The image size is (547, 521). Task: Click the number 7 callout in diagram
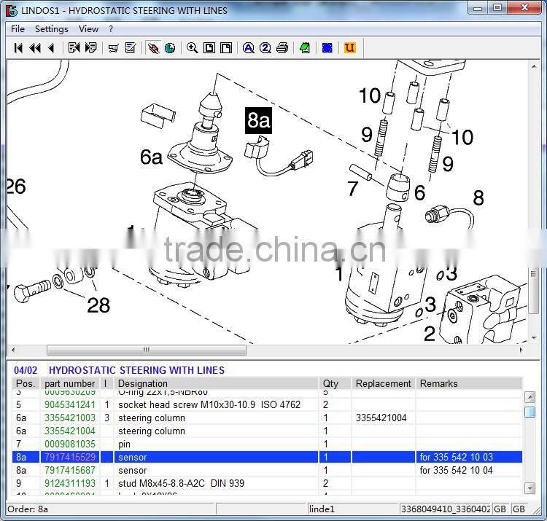(353, 189)
